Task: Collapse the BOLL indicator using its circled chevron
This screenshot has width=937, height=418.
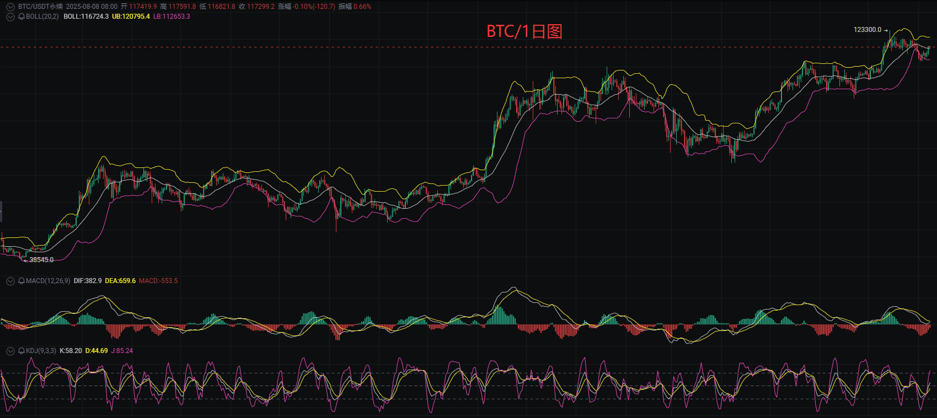Action: tap(10, 17)
